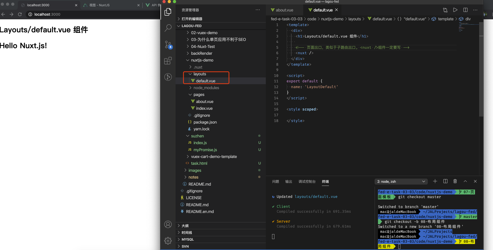Click the Run play icon in the editor toolbar
The width and height of the screenshot is (493, 250).
coord(455,10)
